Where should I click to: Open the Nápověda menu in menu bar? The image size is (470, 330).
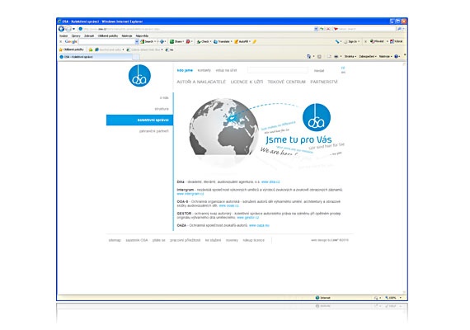(x=142, y=35)
